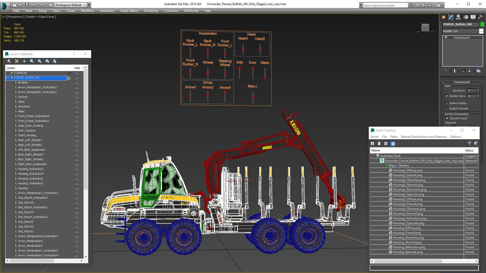Toggle Hide column for Brushes layer object
The width and height of the screenshot is (486, 273).
77,83
